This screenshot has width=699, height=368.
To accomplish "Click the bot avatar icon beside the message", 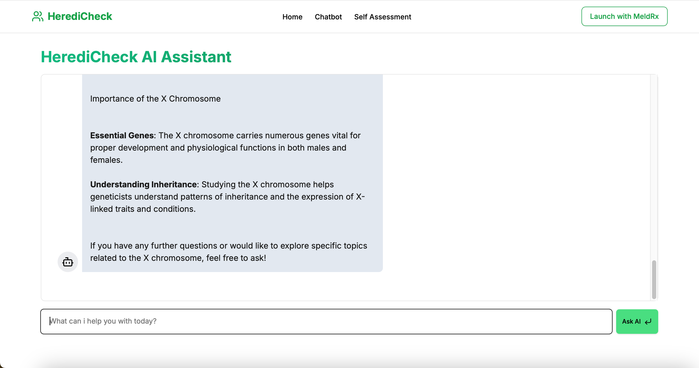I will [x=68, y=262].
